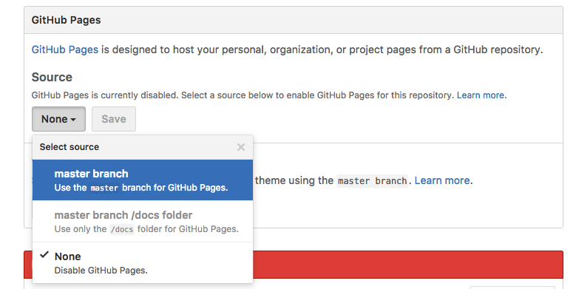Click the Source subheading

pos(52,77)
